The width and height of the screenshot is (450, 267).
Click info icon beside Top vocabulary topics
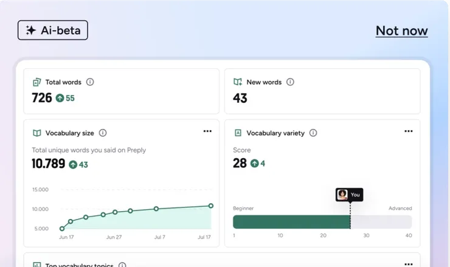122,265
